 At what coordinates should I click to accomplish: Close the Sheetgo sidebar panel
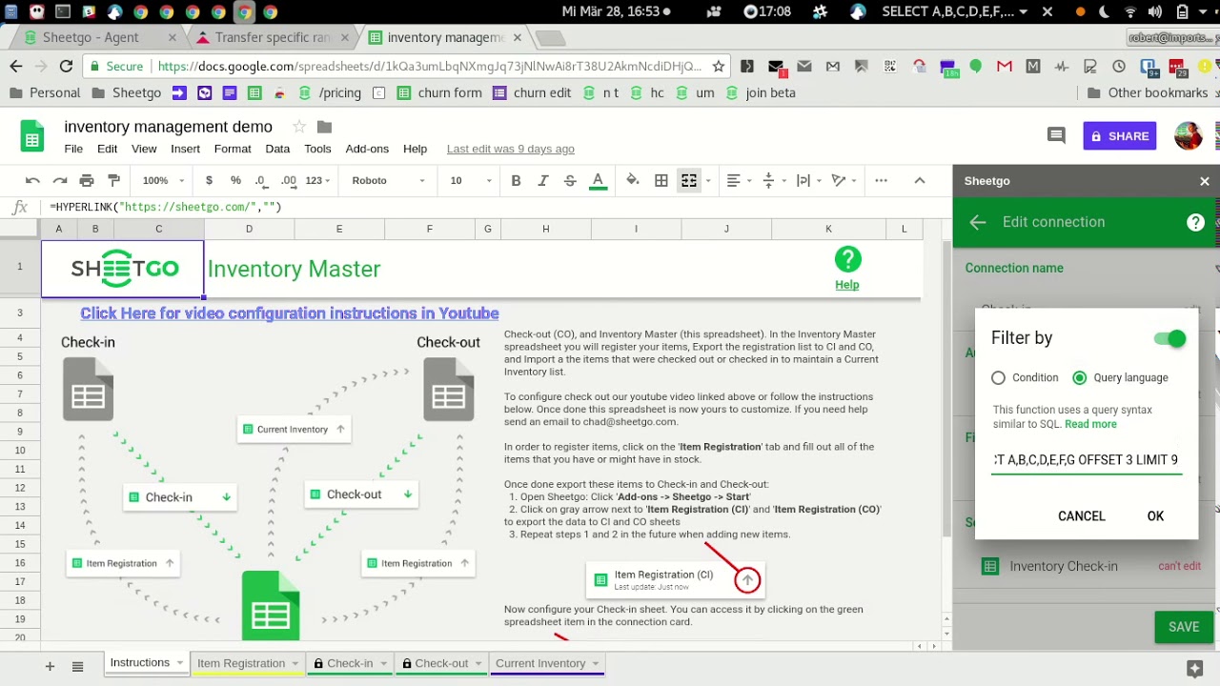[x=1205, y=181]
